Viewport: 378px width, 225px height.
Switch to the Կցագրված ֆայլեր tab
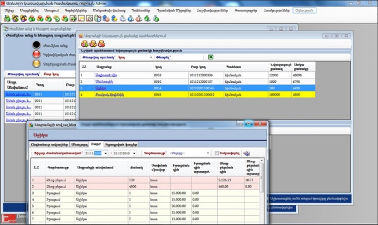(x=121, y=144)
